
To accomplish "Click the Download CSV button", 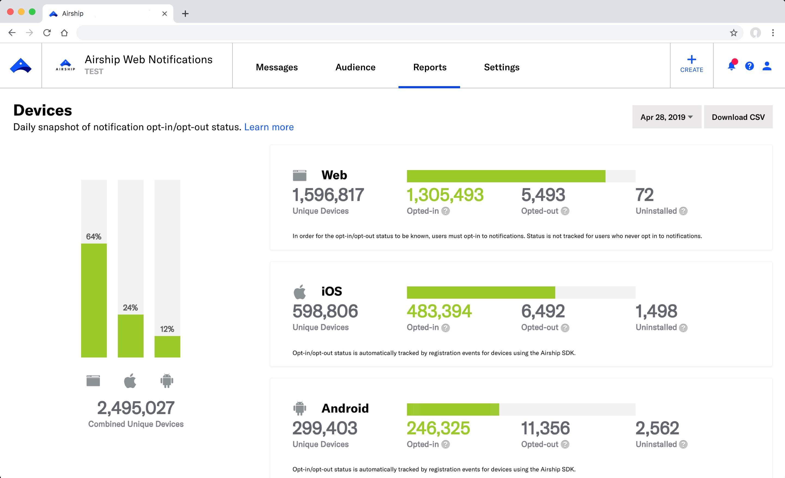I will (x=738, y=117).
